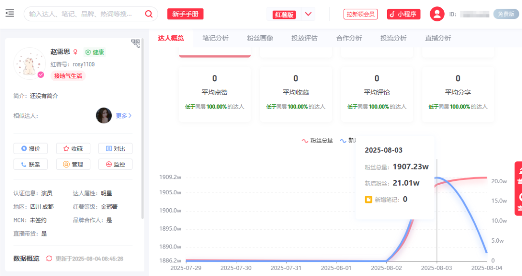Click the red floating side widget
The image size is (522, 276).
(x=518, y=189)
